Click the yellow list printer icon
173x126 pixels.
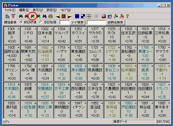tap(51, 16)
